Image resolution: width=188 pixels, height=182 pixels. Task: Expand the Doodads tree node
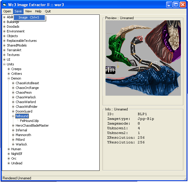point(4,27)
